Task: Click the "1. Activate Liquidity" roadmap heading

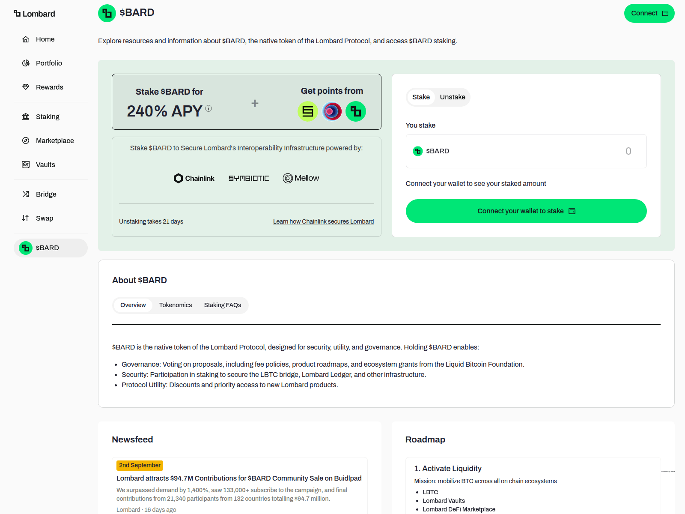Action: pos(448,469)
